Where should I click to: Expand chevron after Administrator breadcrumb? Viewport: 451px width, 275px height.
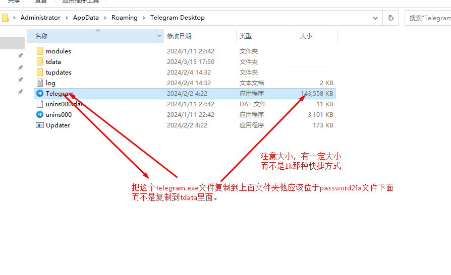point(67,18)
